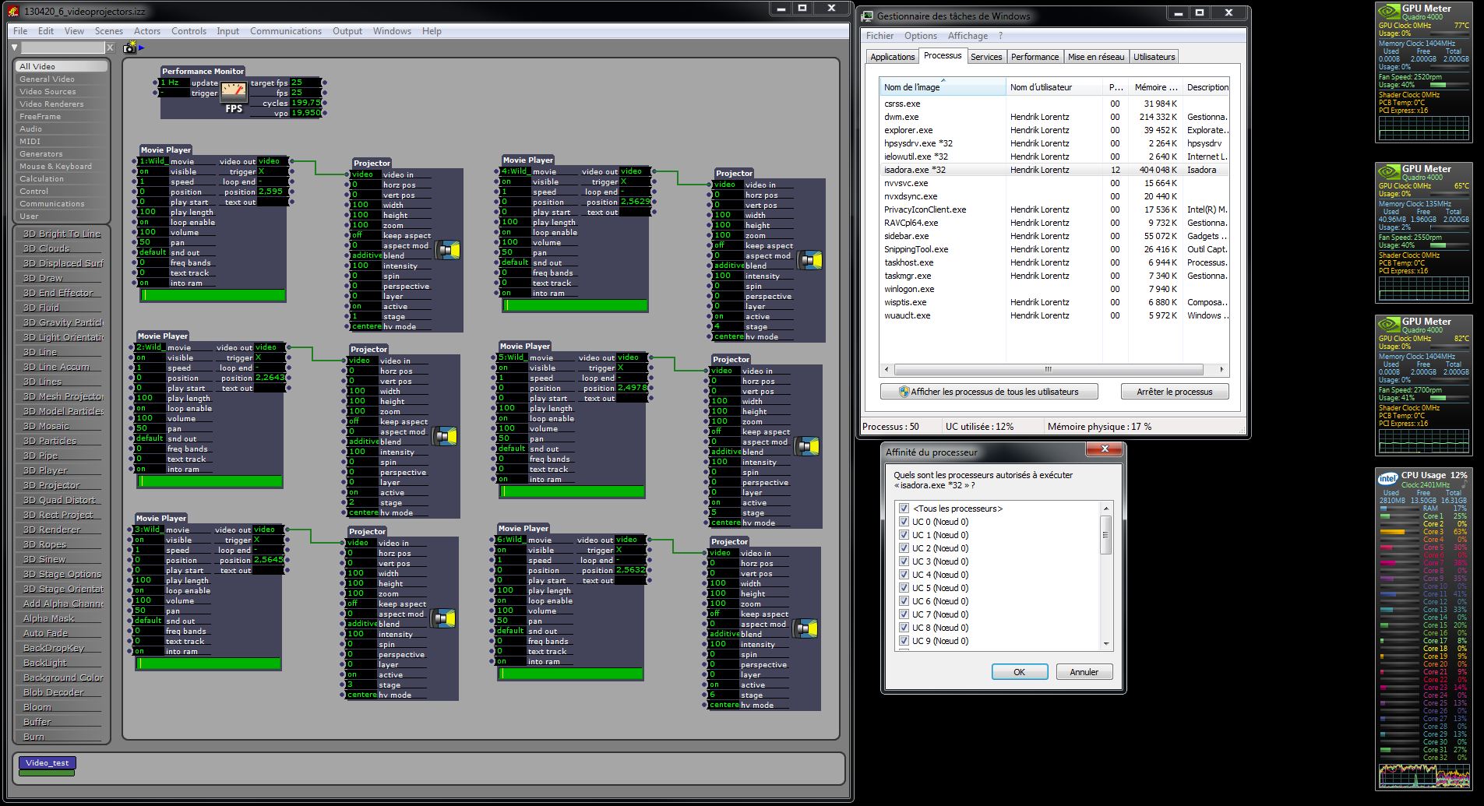This screenshot has width=1484, height=806.
Task: Select the Video_test scene in scene list
Action: coord(47,763)
